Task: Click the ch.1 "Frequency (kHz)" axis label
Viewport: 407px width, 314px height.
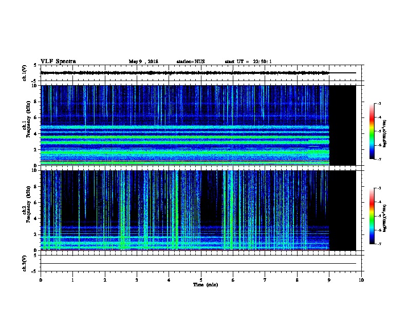Action: click(28, 120)
